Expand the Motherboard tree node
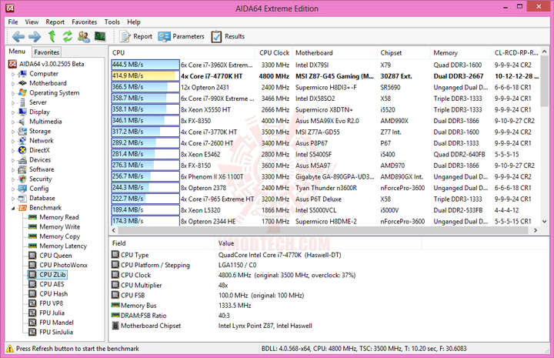The image size is (554, 358). (13, 84)
